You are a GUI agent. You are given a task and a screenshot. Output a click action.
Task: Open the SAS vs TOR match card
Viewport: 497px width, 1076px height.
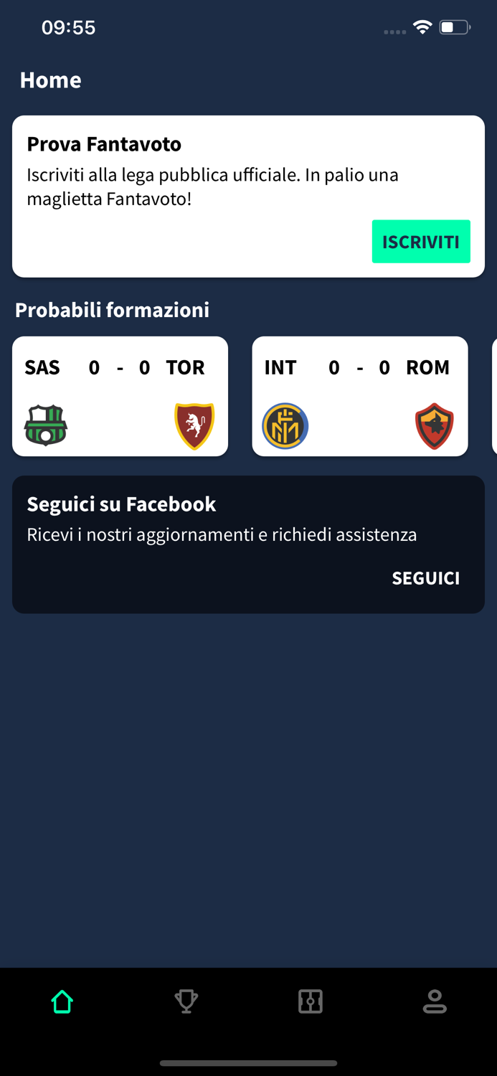tap(120, 396)
